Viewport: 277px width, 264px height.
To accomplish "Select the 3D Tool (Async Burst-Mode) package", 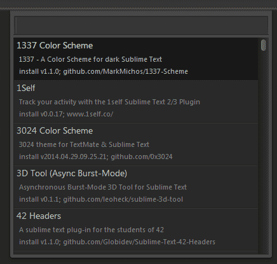I will coord(136,187).
